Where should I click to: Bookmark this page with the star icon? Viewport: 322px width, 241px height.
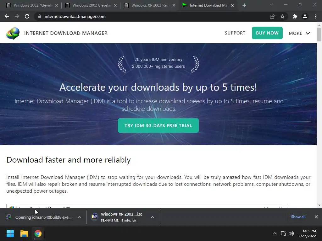[282, 16]
